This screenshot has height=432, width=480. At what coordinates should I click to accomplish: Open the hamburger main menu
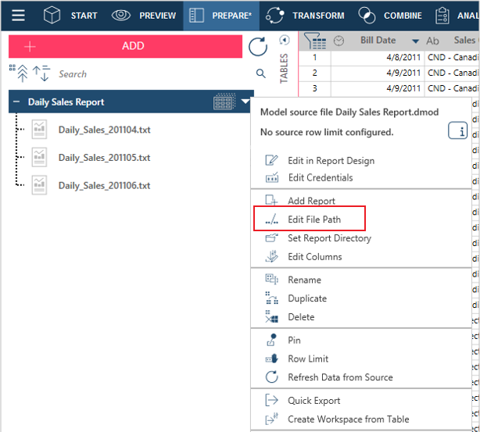point(17,15)
